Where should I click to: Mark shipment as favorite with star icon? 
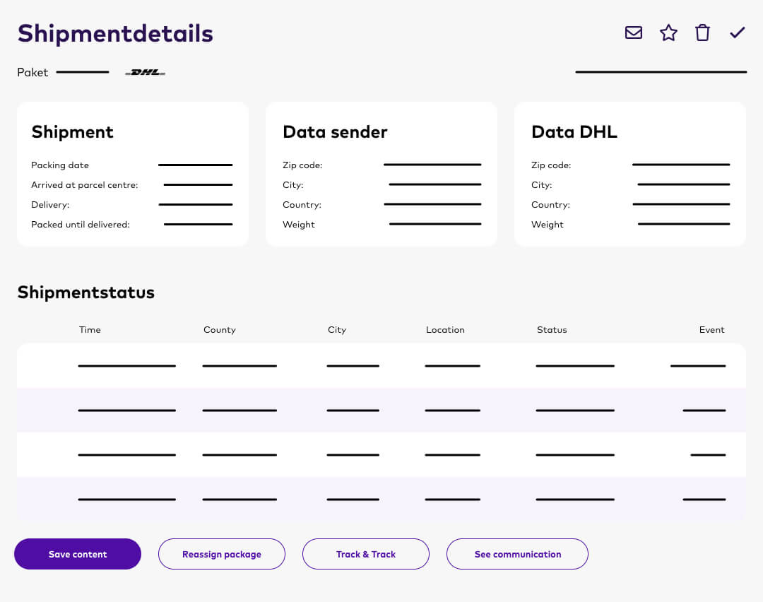[668, 33]
